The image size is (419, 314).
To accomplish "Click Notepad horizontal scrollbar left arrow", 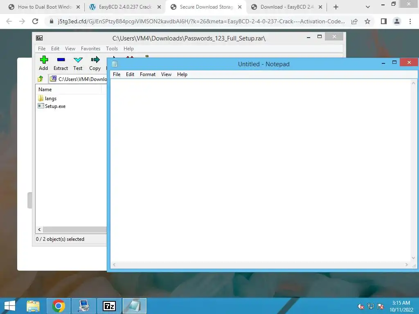I will [x=114, y=265].
